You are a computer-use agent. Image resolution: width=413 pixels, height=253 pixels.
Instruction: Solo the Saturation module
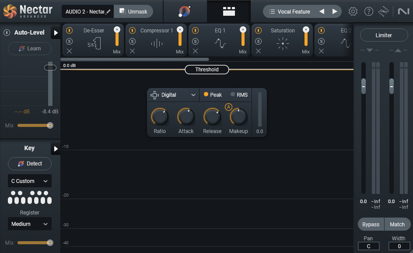pyautogui.click(x=259, y=42)
